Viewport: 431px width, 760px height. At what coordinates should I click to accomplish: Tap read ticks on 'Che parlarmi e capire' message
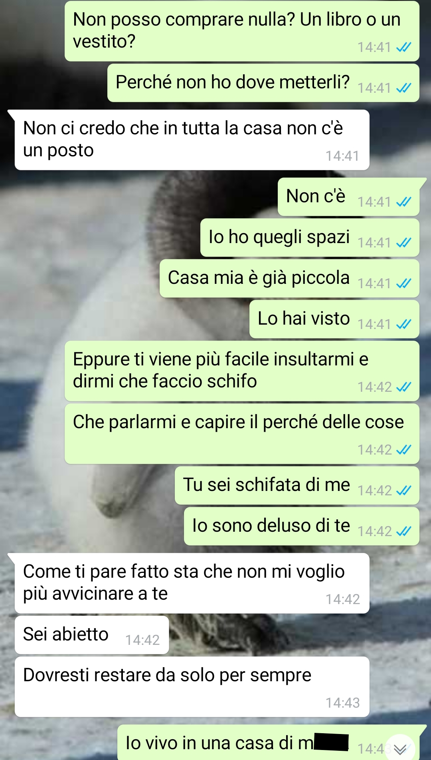(x=403, y=450)
